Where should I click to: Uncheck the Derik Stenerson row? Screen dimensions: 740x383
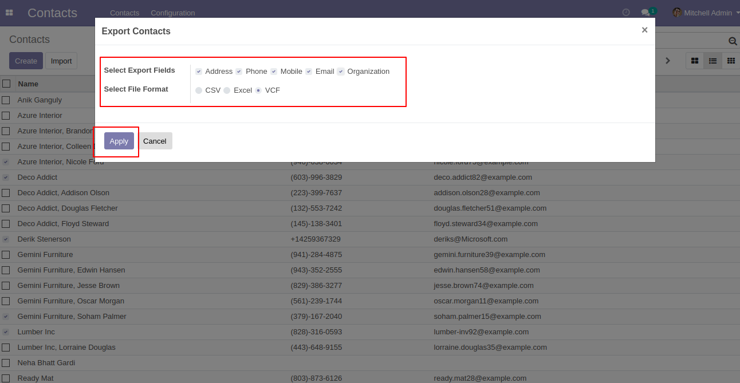[6, 239]
